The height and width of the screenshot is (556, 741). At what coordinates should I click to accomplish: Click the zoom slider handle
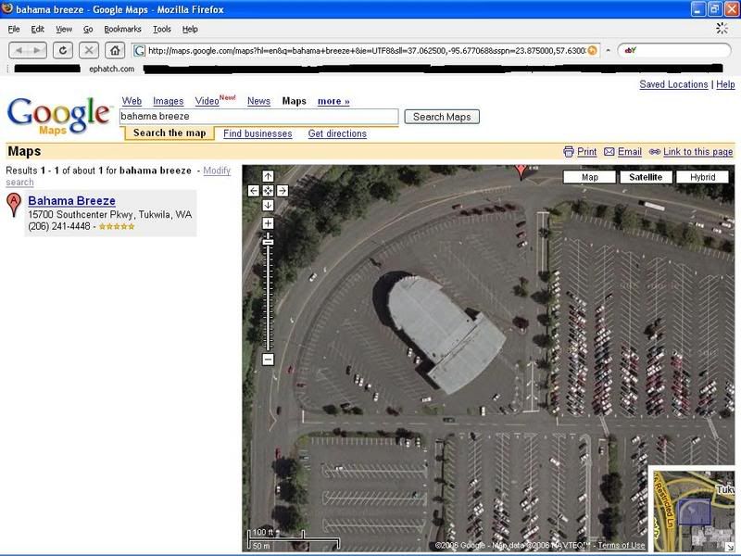point(268,242)
